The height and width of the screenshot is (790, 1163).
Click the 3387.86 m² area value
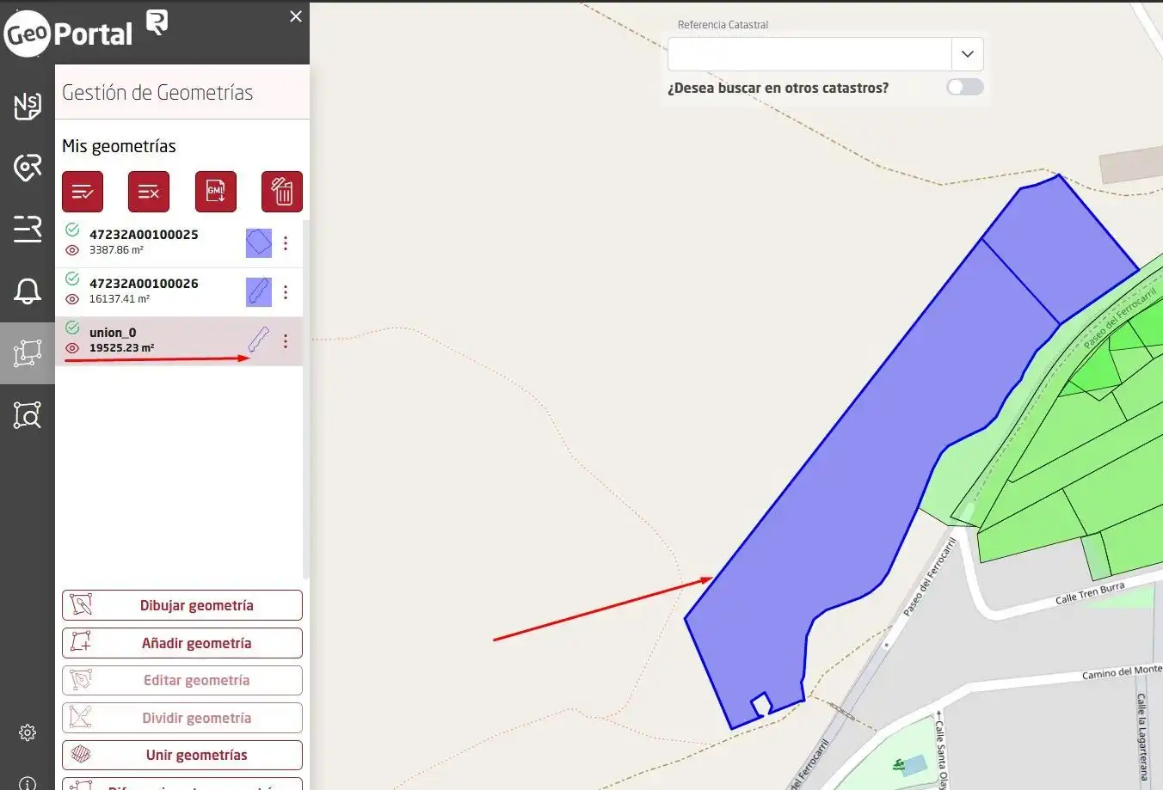(116, 250)
